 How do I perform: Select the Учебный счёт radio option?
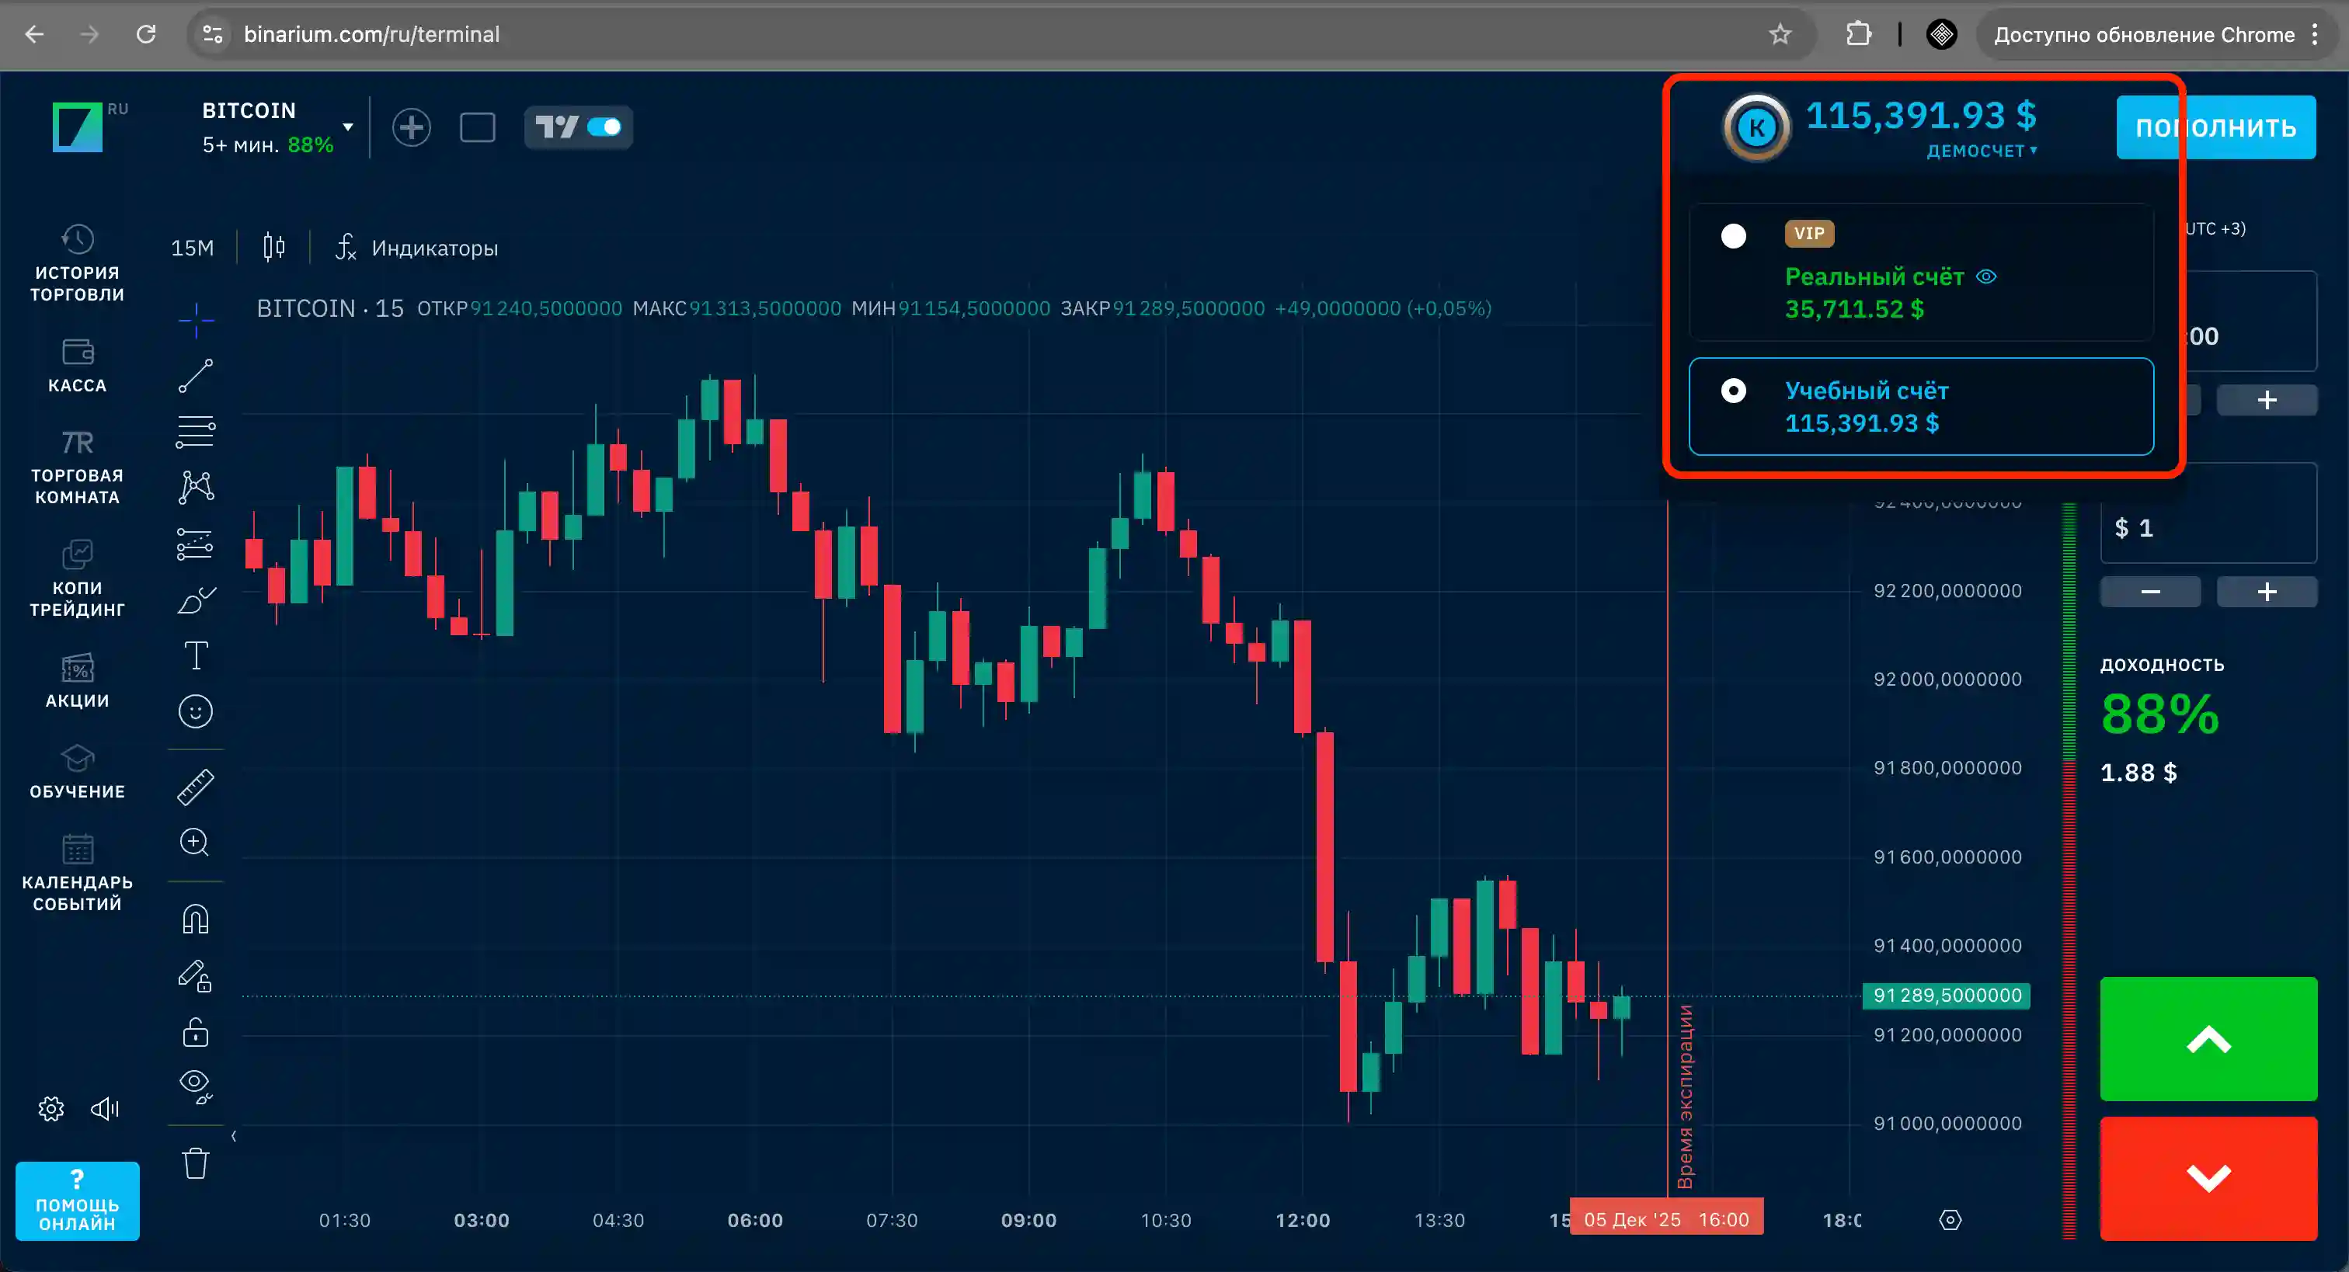click(1732, 391)
